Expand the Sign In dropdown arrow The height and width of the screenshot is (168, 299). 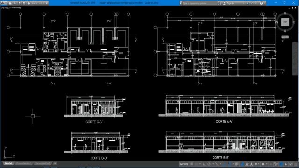click(x=244, y=3)
